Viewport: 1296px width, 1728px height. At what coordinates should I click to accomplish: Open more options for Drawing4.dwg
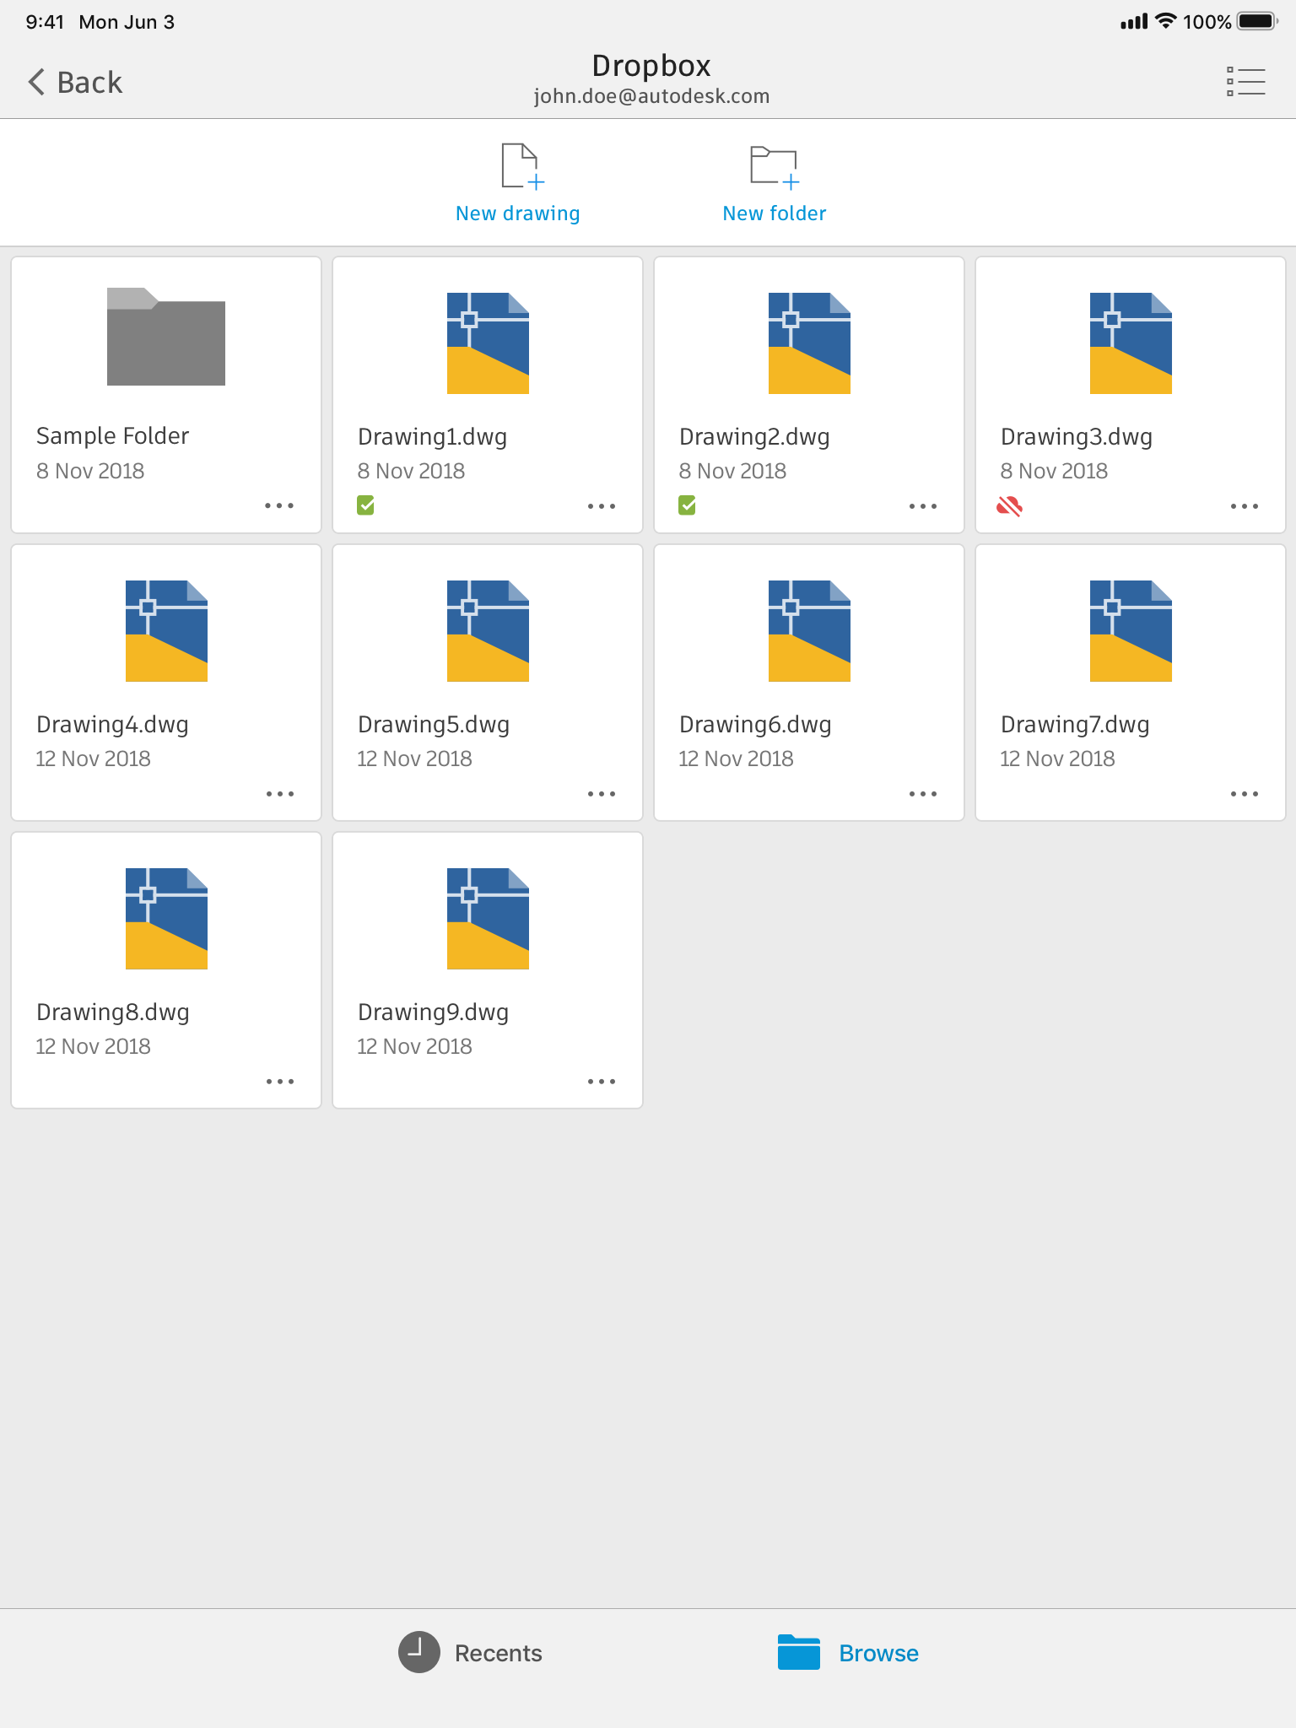280,794
